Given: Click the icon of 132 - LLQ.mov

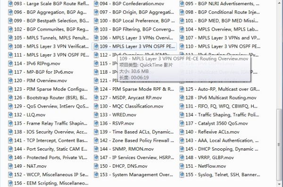Looking at the screenshot, I should tap(10, 115).
